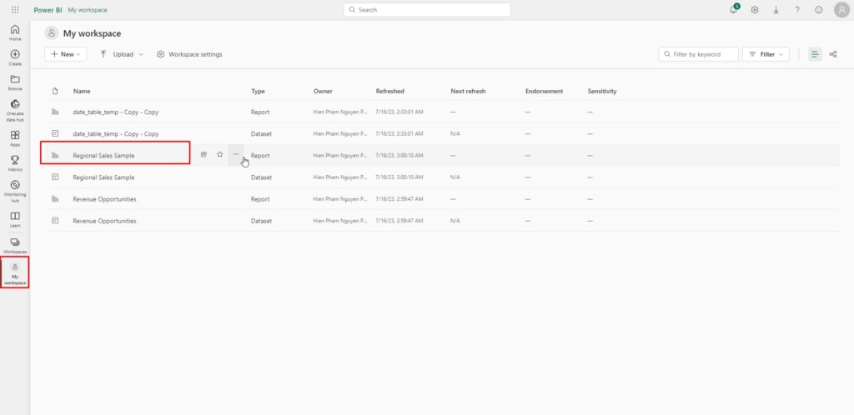Open Metrics in the sidebar
Viewport: 854px width, 415px height.
15,163
